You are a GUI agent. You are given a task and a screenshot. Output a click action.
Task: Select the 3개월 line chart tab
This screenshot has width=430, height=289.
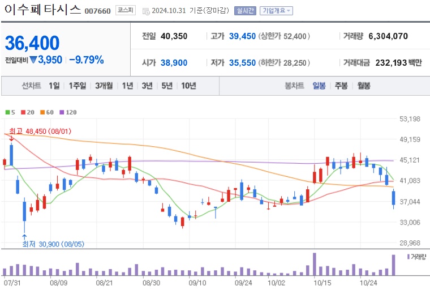tap(104, 86)
